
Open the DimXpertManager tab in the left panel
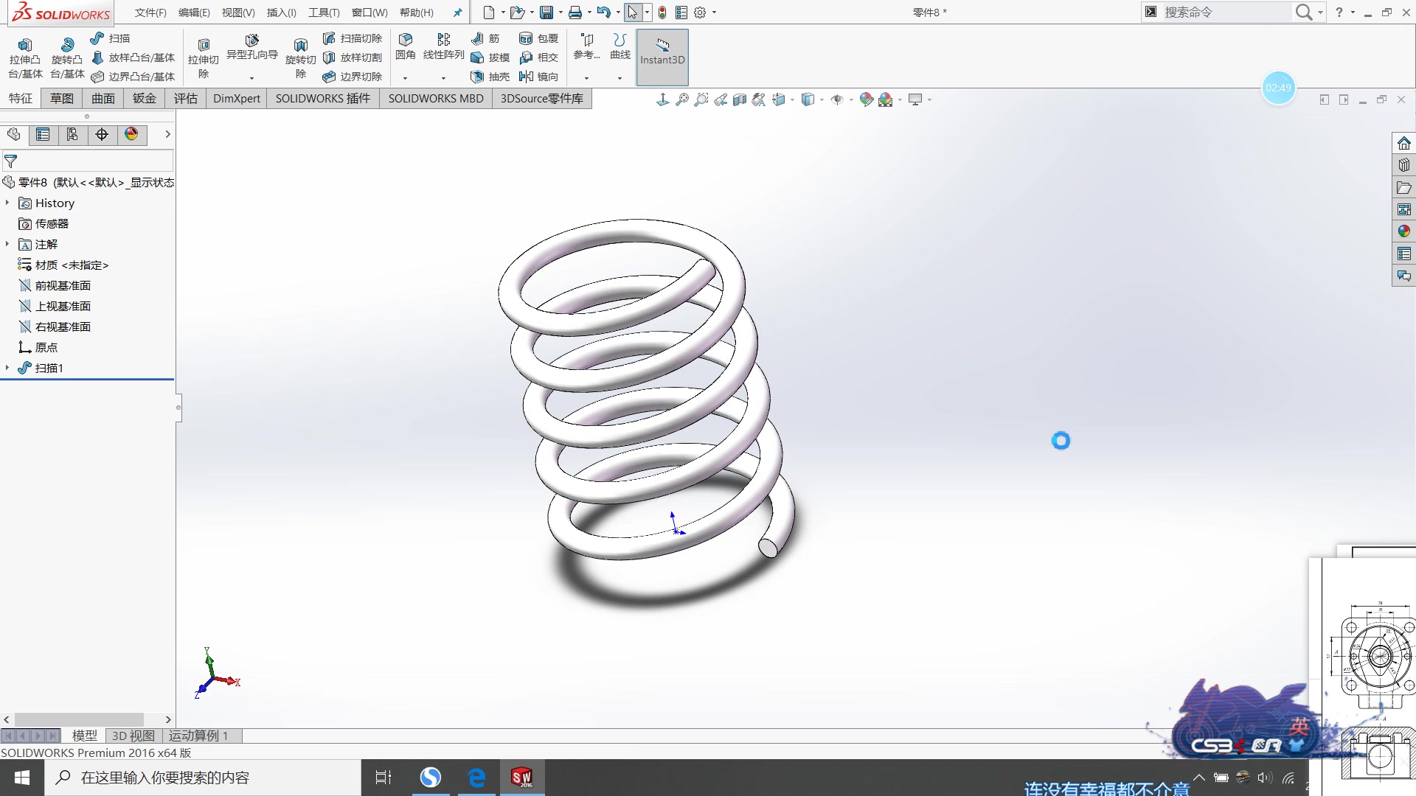[x=102, y=134]
